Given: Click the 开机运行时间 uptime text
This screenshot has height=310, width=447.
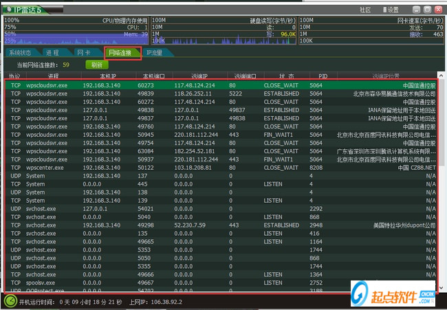Looking at the screenshot, I should [70, 302].
